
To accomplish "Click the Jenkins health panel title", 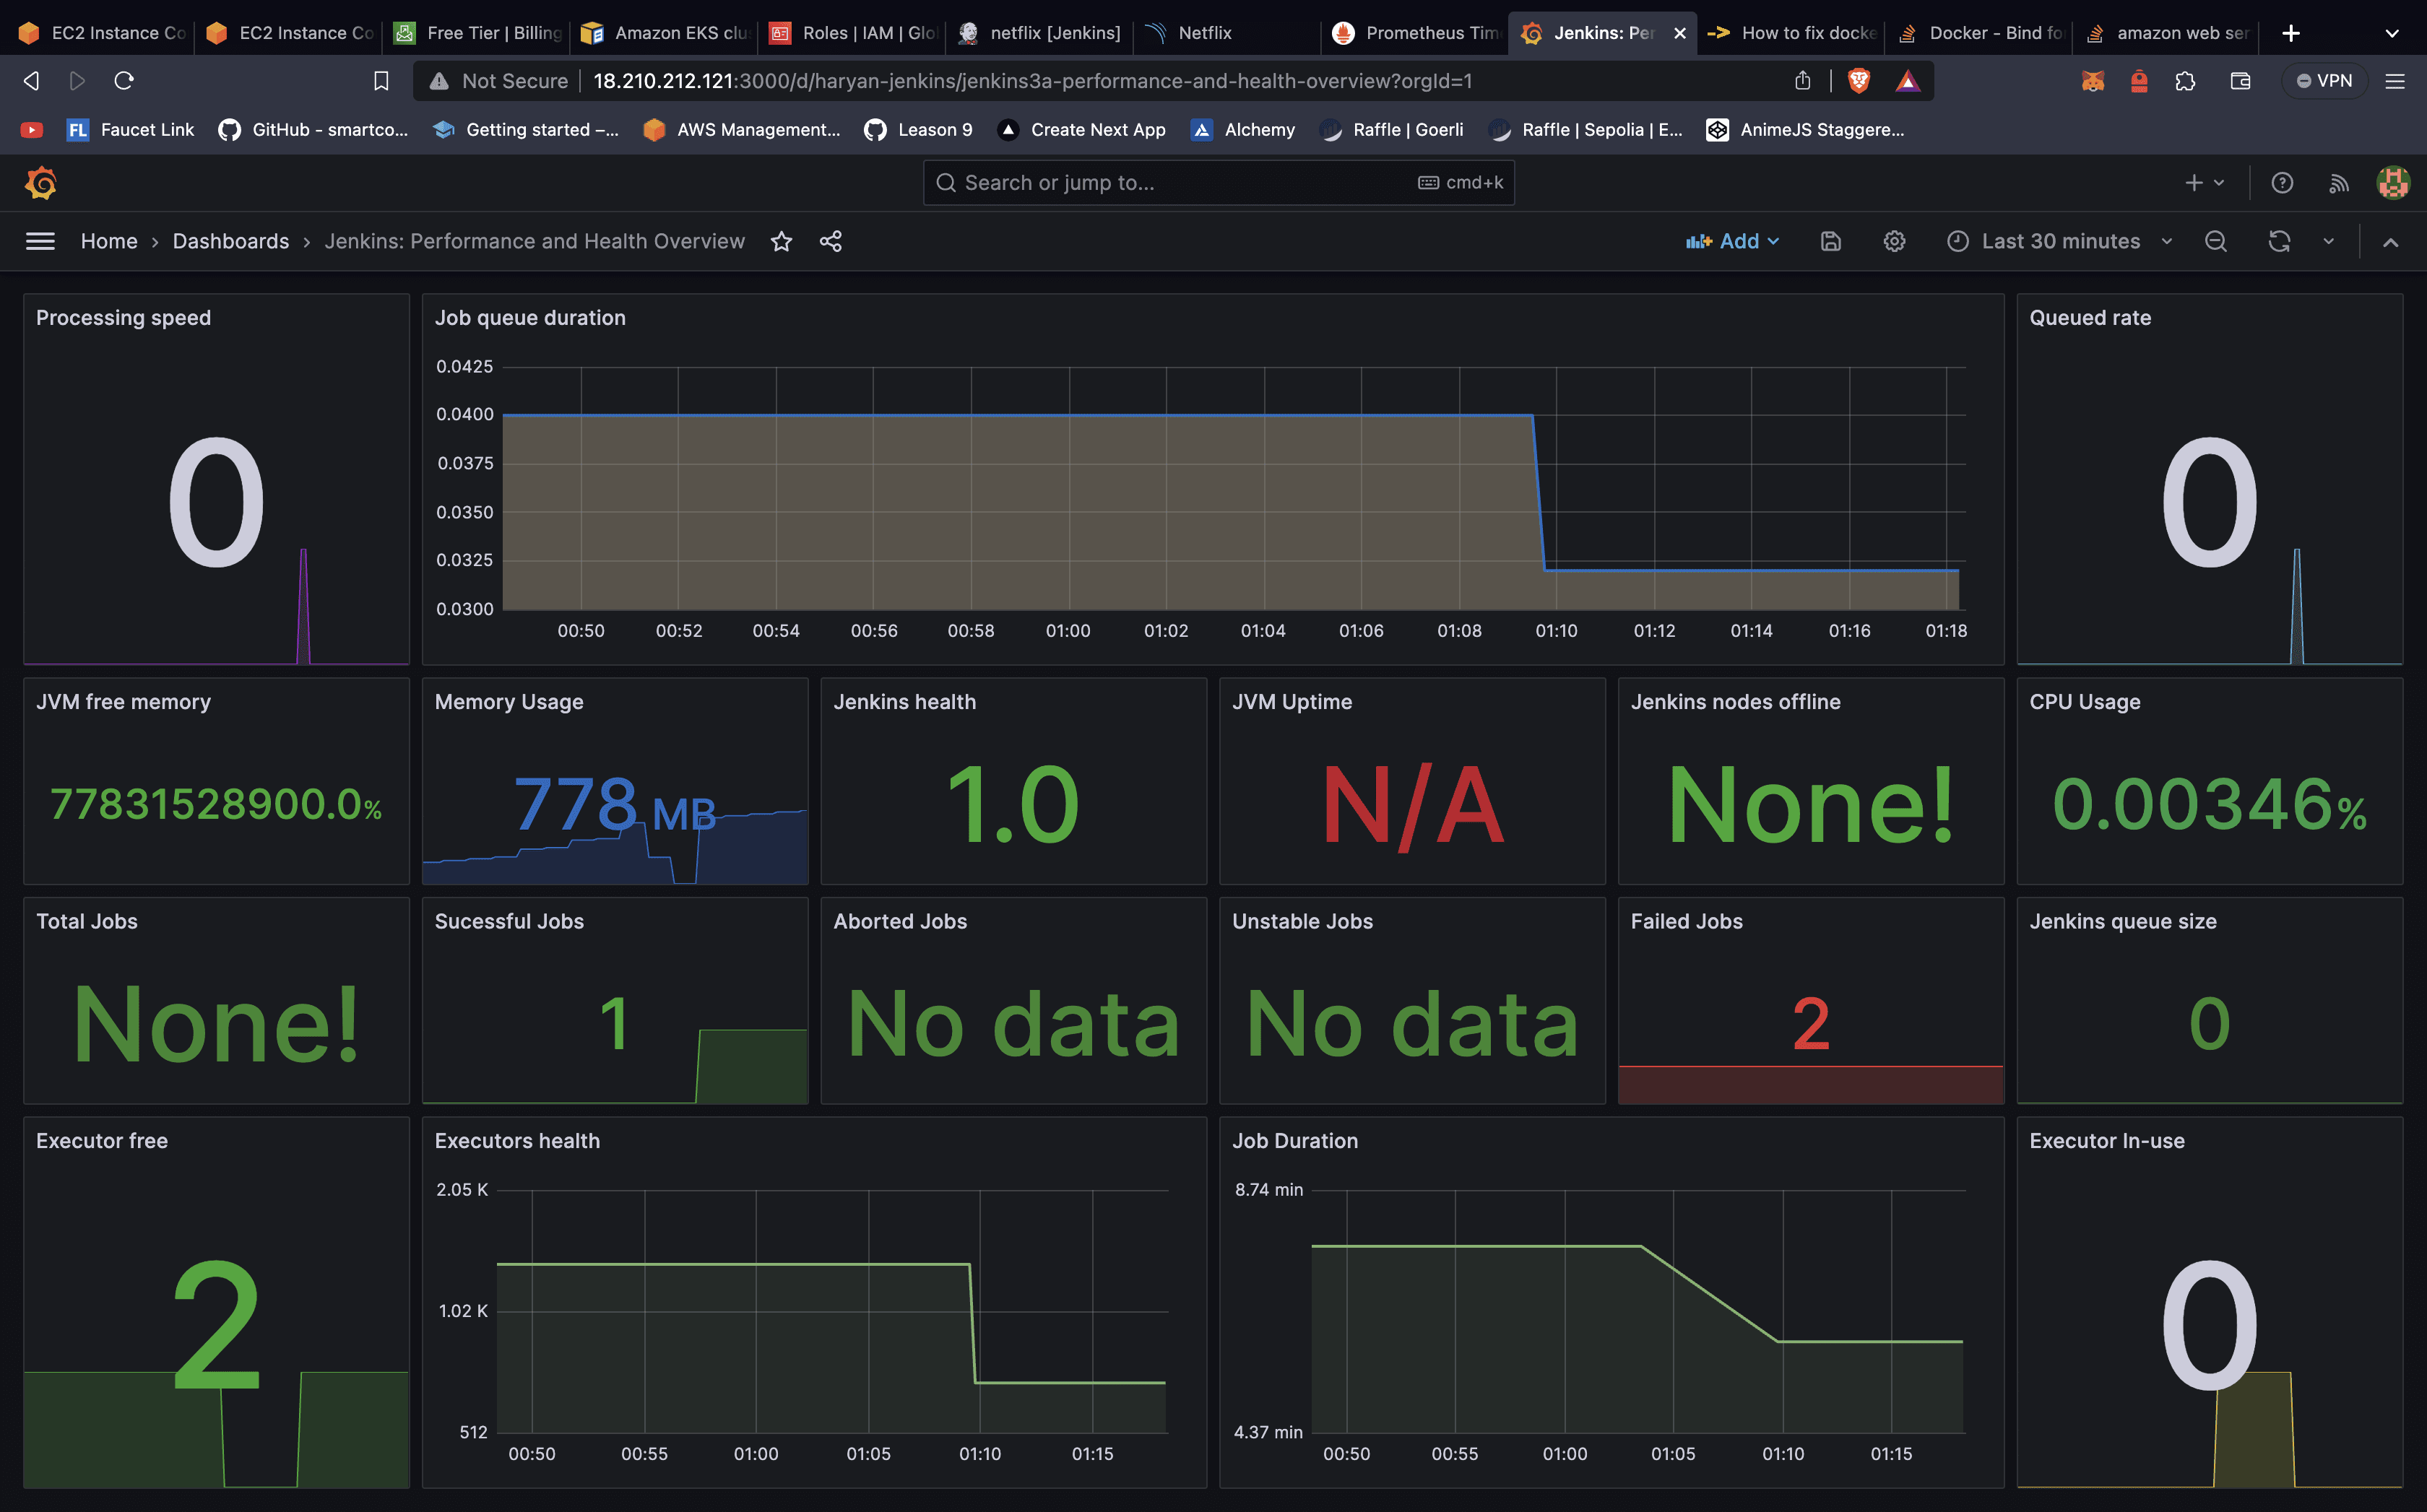I will point(904,702).
